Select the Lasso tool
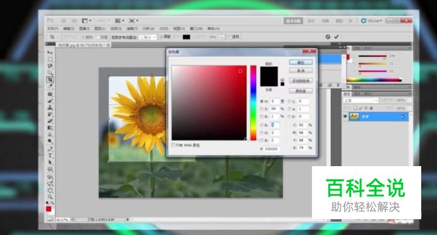437x235 pixels. click(x=50, y=66)
